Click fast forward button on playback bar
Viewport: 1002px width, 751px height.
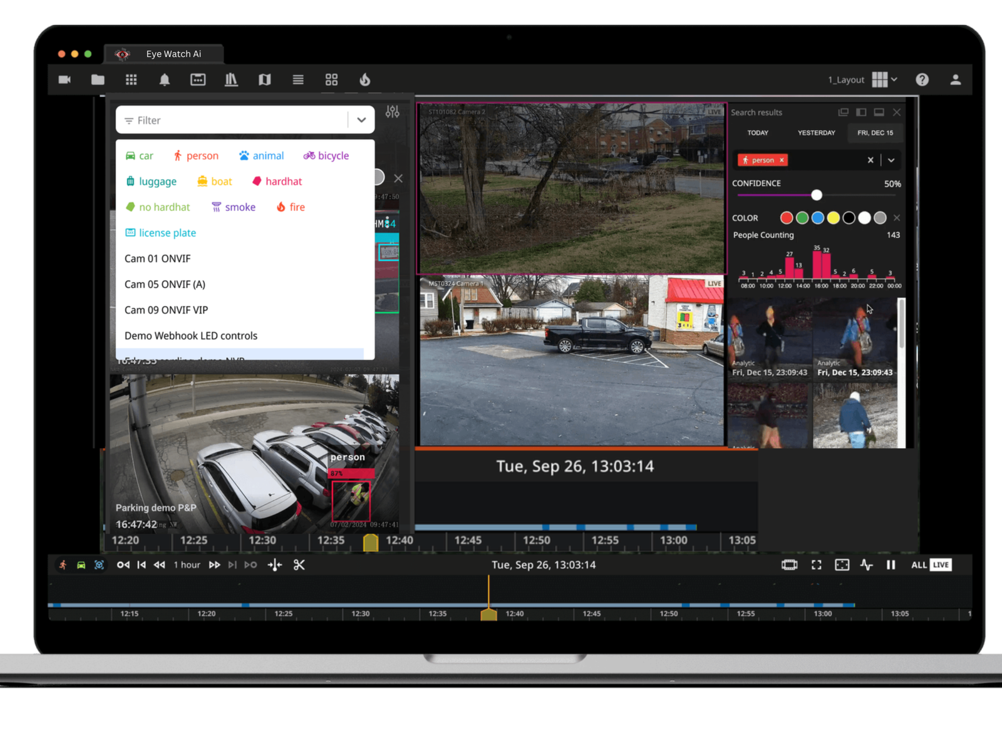215,565
